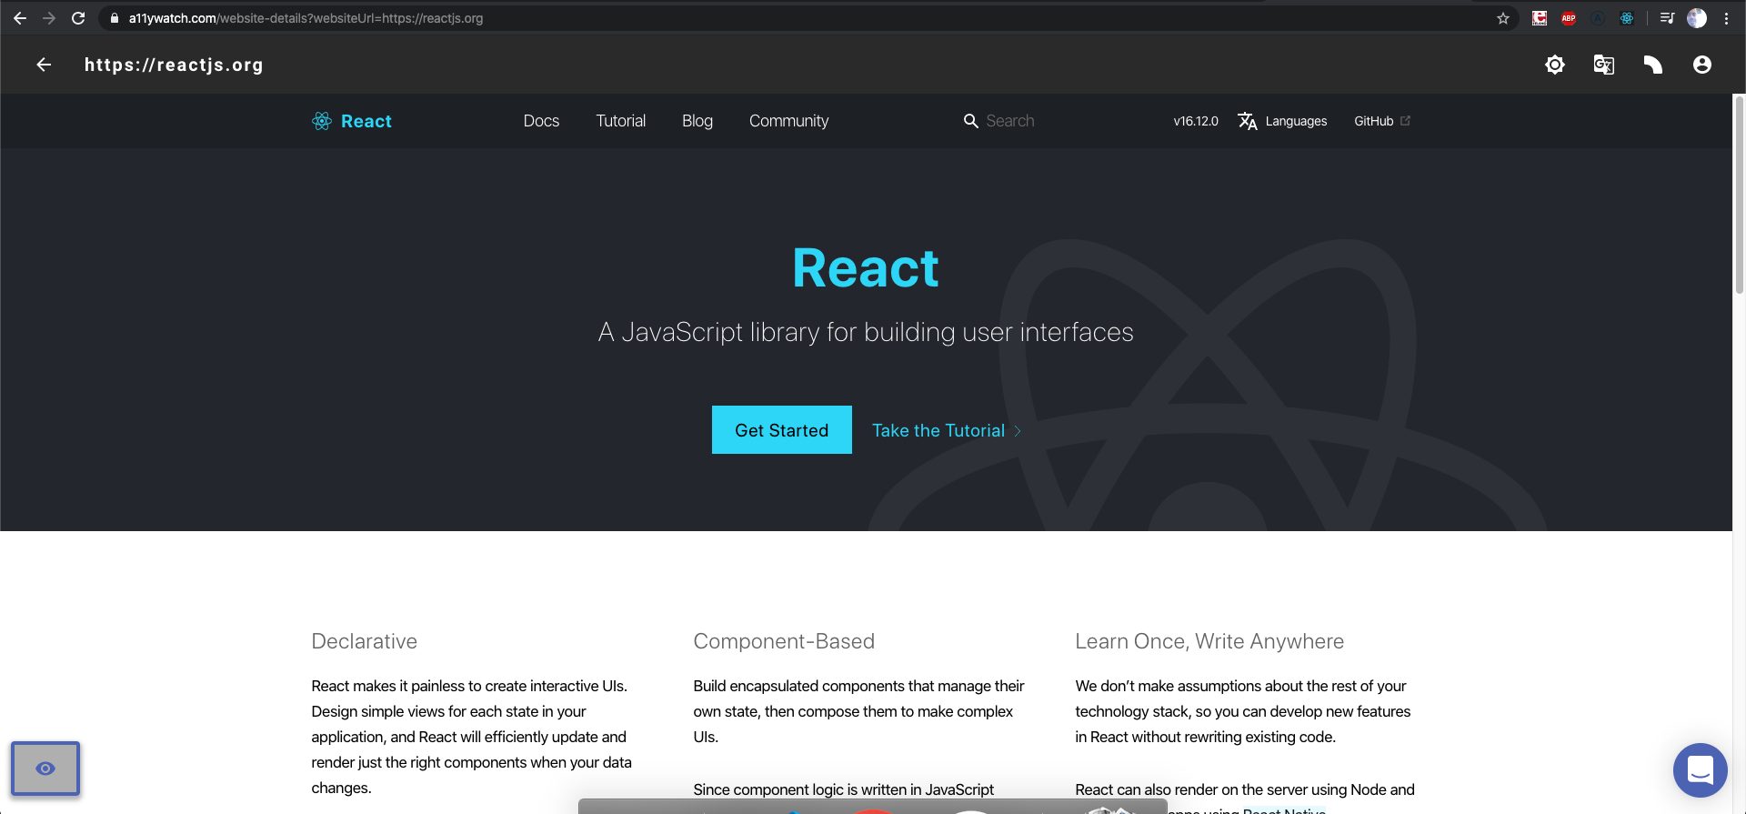Click the dark circular extension icon in toolbar
The width and height of the screenshot is (1746, 814).
(x=1598, y=18)
